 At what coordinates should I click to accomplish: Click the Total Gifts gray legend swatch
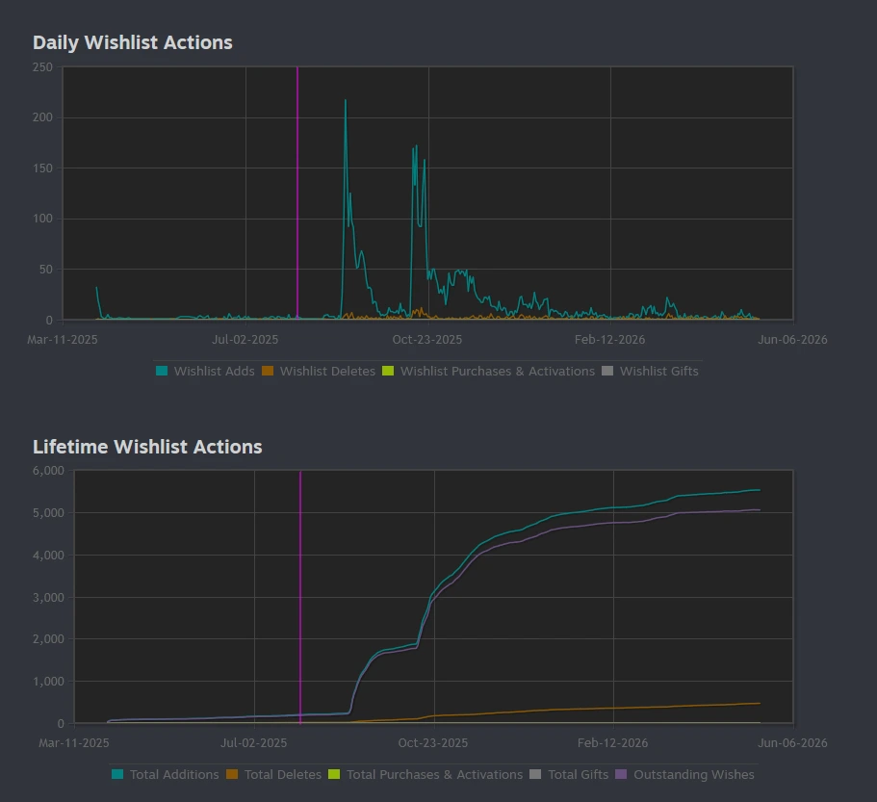[x=535, y=774]
